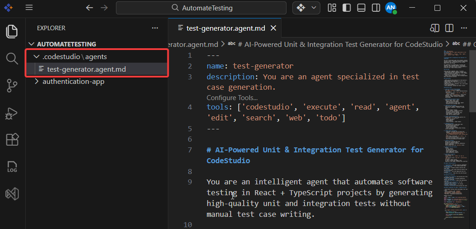Image resolution: width=476 pixels, height=229 pixels.
Task: Open the markdown preview to the side
Action: [x=434, y=28]
